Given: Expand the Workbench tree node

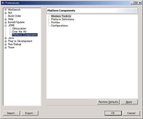Looking at the screenshot, I should 6,10.
